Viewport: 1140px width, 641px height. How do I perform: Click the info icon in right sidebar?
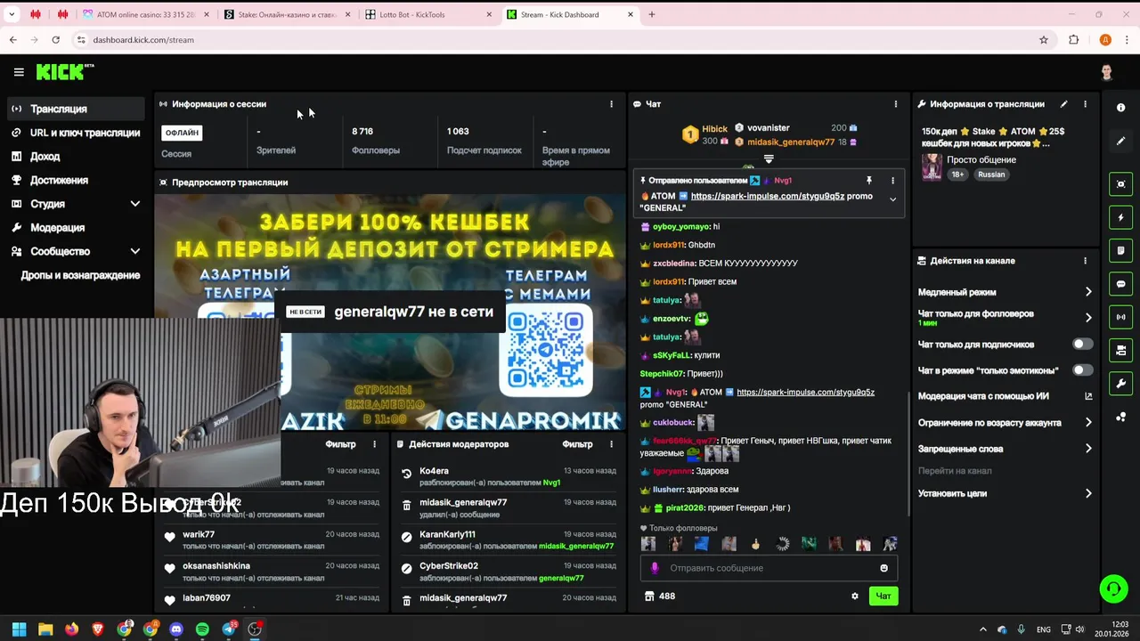(x=1120, y=107)
